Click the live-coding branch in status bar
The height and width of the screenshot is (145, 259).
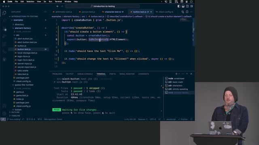14,119
